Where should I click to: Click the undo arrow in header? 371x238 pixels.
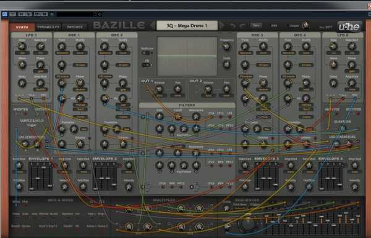tap(232, 25)
